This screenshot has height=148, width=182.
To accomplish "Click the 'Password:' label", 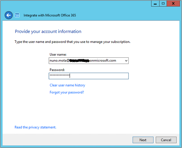I will coord(57,70).
